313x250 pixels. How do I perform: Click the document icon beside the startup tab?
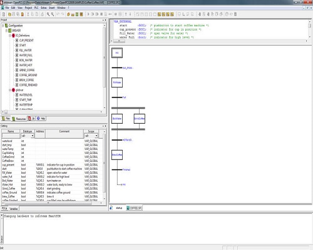(x=111, y=208)
